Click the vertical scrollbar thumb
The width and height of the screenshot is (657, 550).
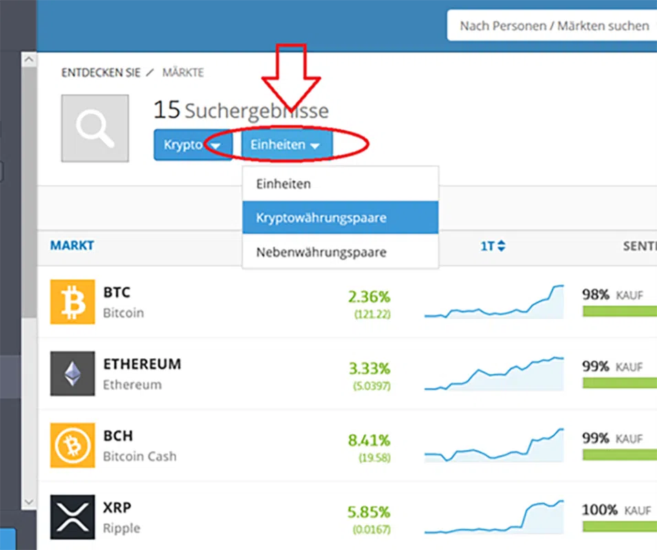tap(29, 192)
